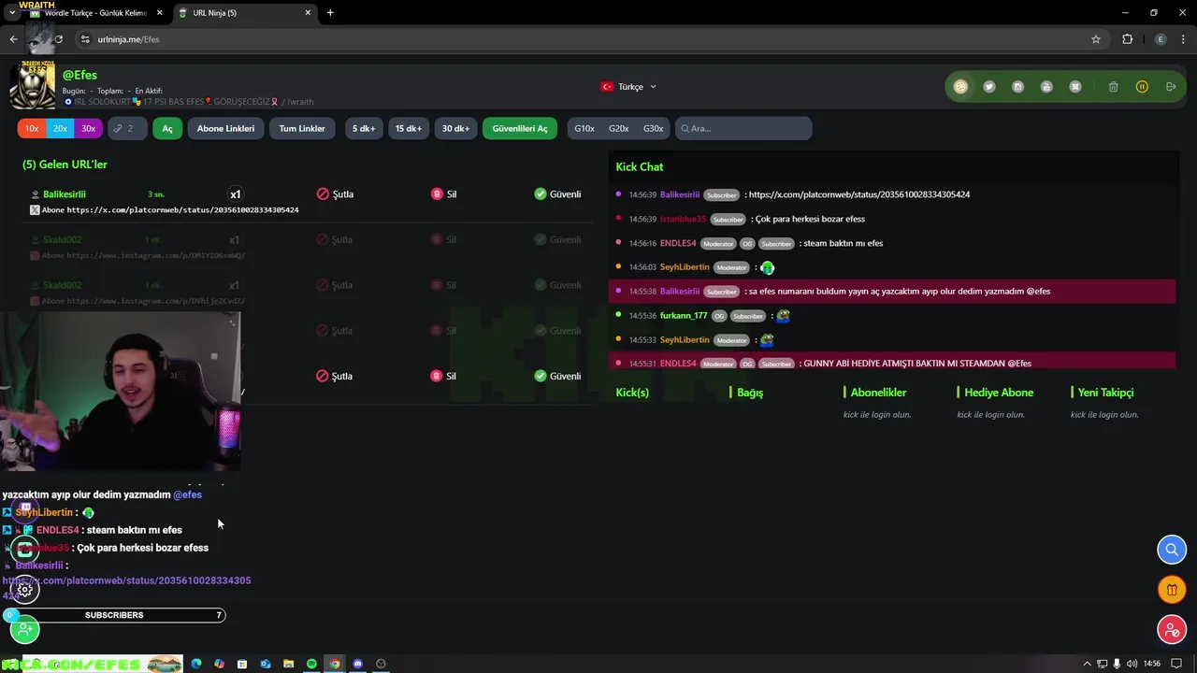Click the Twitter filter icon in green toolbar

[x=989, y=87]
